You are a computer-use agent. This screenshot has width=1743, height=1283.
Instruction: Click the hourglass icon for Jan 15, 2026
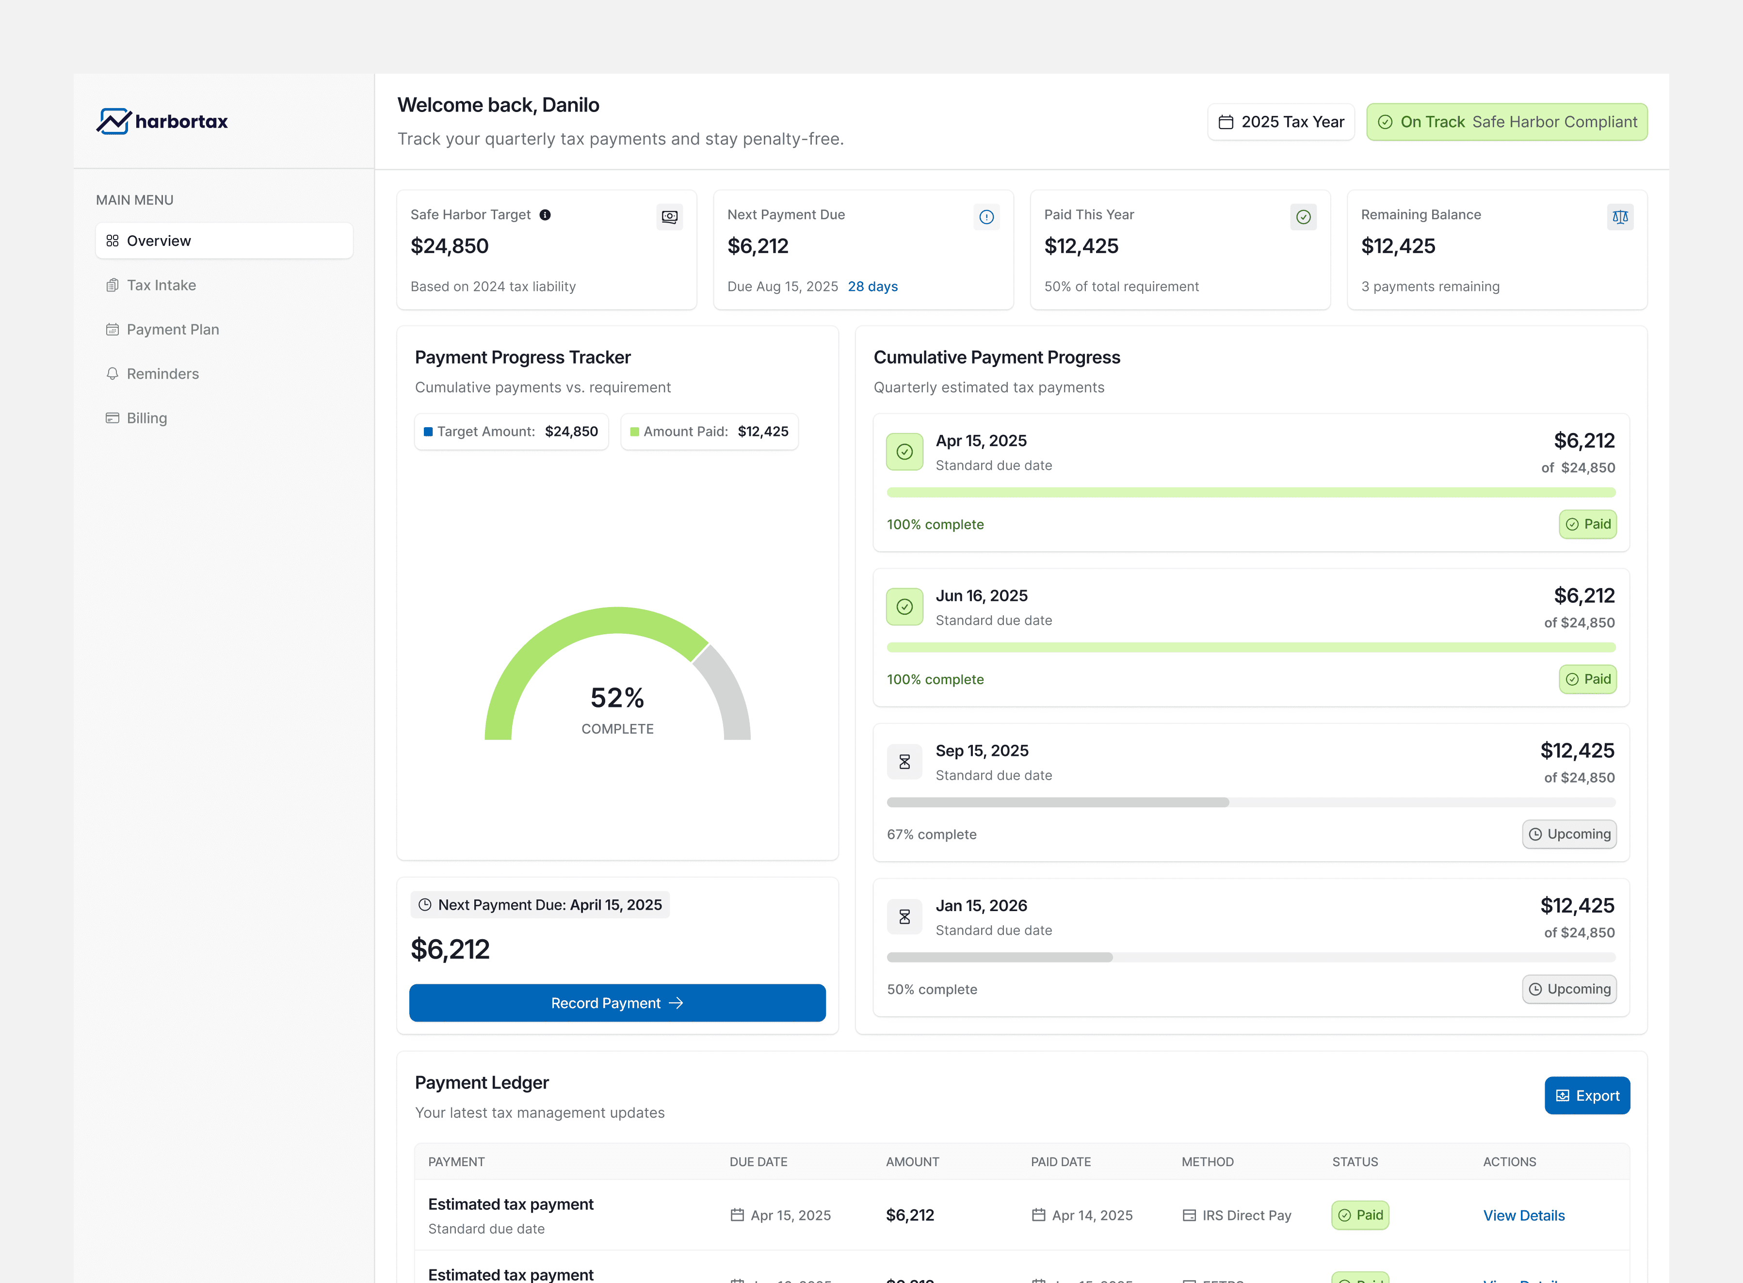pos(905,917)
